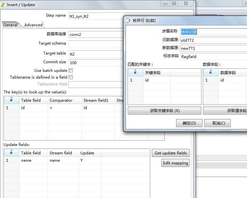Select the id cell under key Table field
Viewport: 247px width, 198px height.
[x=33, y=108]
